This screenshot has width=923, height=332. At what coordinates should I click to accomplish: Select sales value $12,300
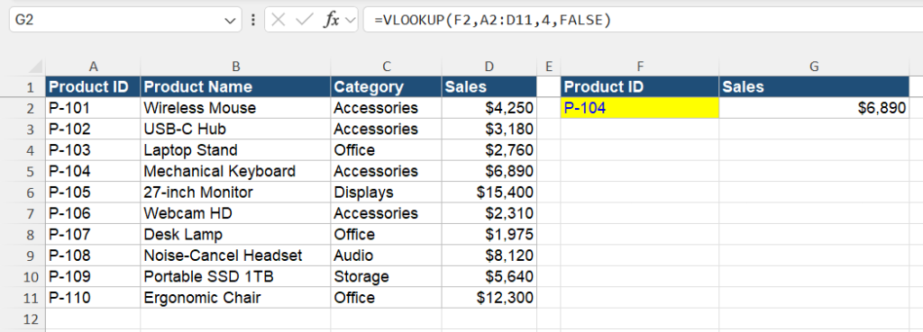pyautogui.click(x=489, y=298)
